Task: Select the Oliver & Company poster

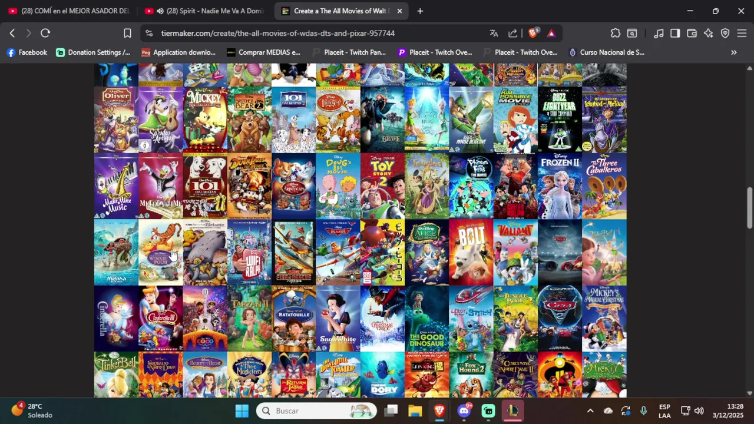Action: pyautogui.click(x=116, y=120)
